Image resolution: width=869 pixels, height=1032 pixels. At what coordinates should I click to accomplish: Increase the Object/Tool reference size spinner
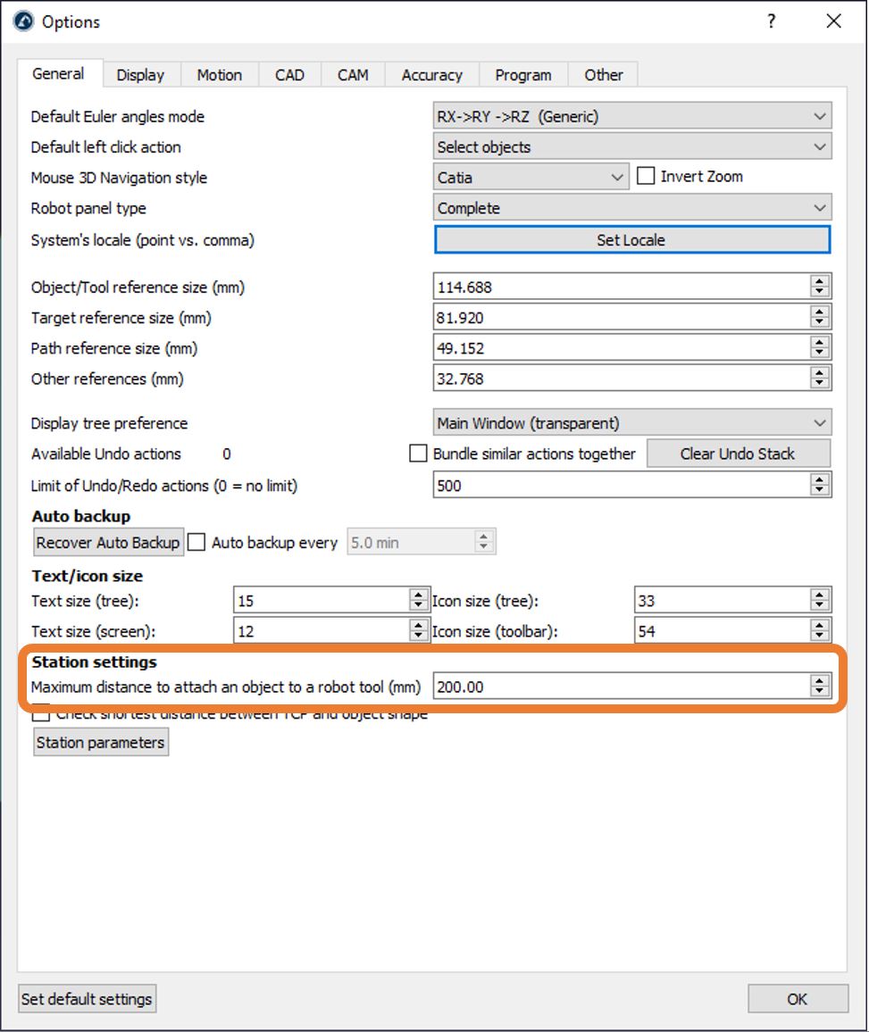point(819,282)
